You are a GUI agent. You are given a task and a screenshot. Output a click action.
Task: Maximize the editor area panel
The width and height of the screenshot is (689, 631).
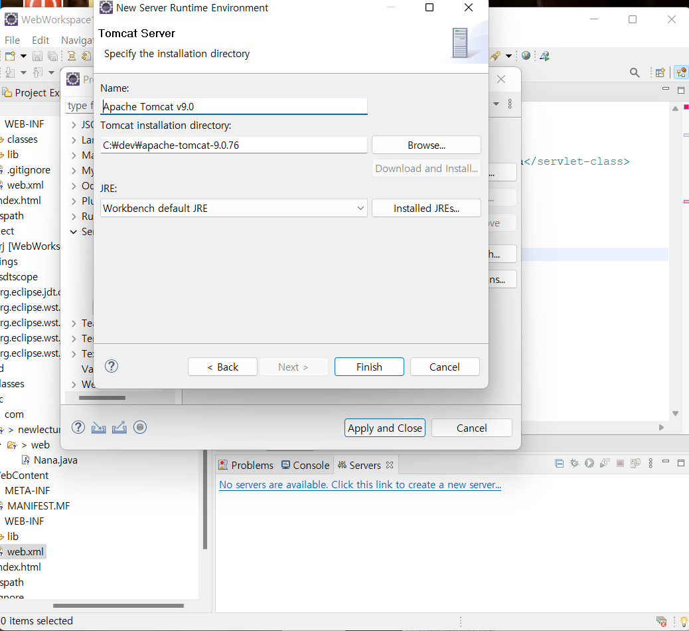[x=681, y=90]
